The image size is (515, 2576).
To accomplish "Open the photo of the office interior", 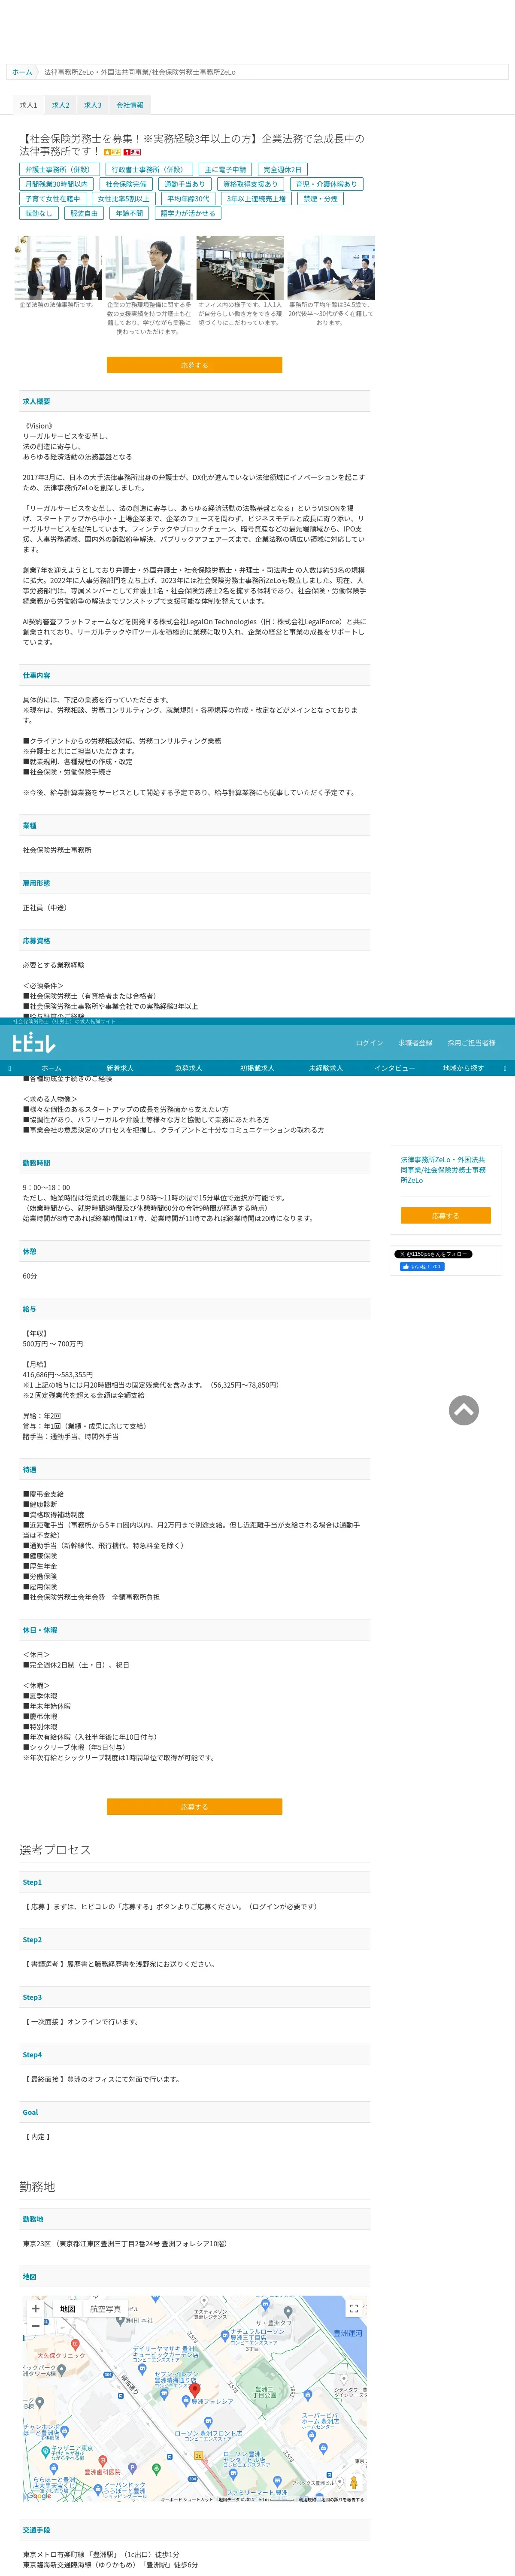I will (240, 268).
